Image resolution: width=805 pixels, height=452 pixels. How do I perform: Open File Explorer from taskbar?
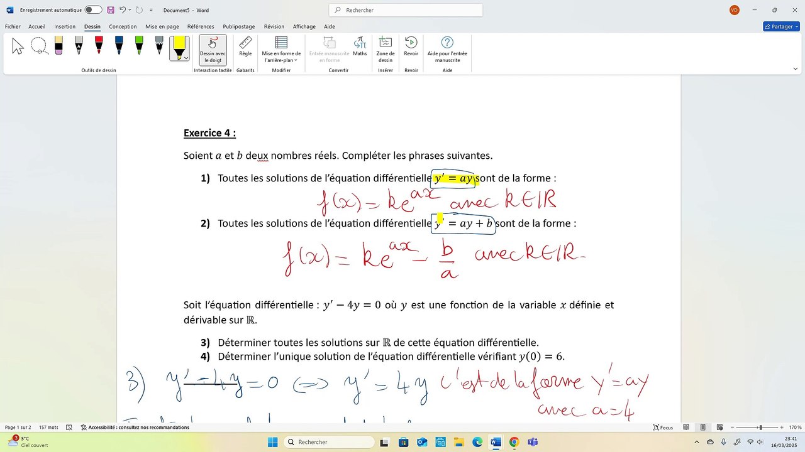pyautogui.click(x=459, y=442)
